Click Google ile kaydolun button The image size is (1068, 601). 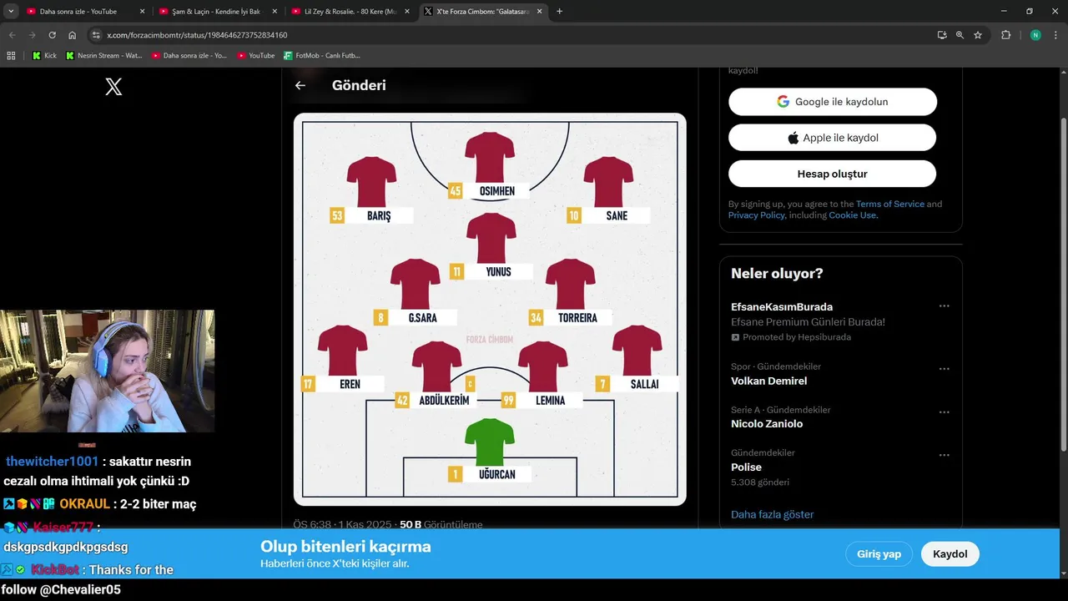coord(833,102)
